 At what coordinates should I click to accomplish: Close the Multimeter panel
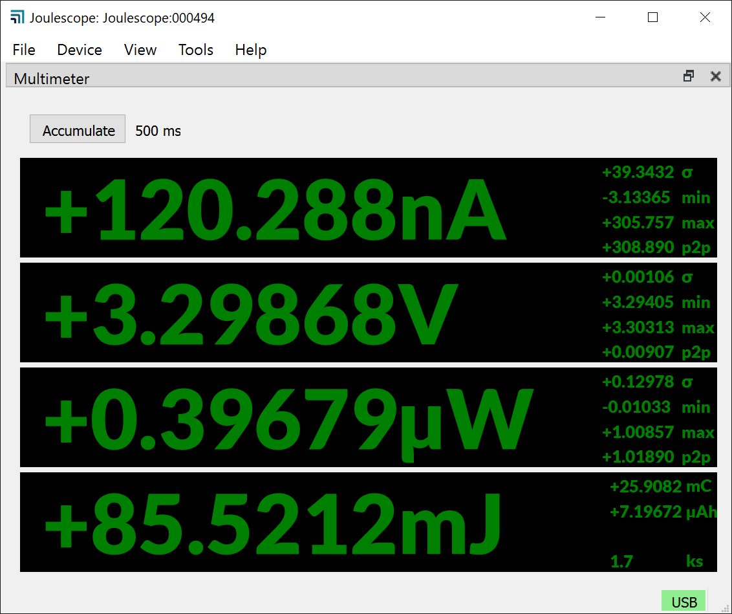(x=715, y=76)
